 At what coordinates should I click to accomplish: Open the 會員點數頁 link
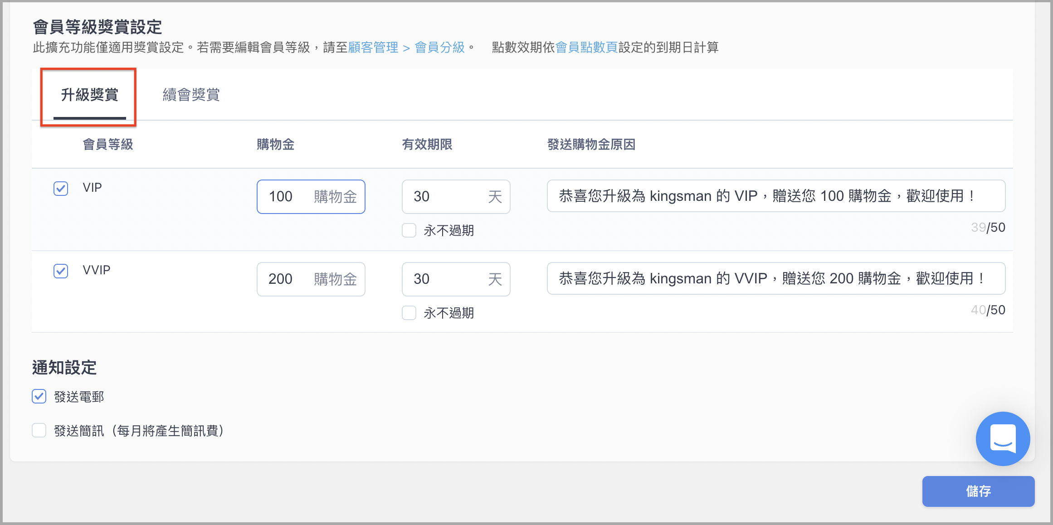point(586,47)
